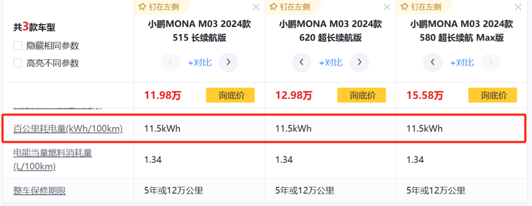Remove 620 超长续航版 from comparison
Screen dimensions: 532x206
387,7
